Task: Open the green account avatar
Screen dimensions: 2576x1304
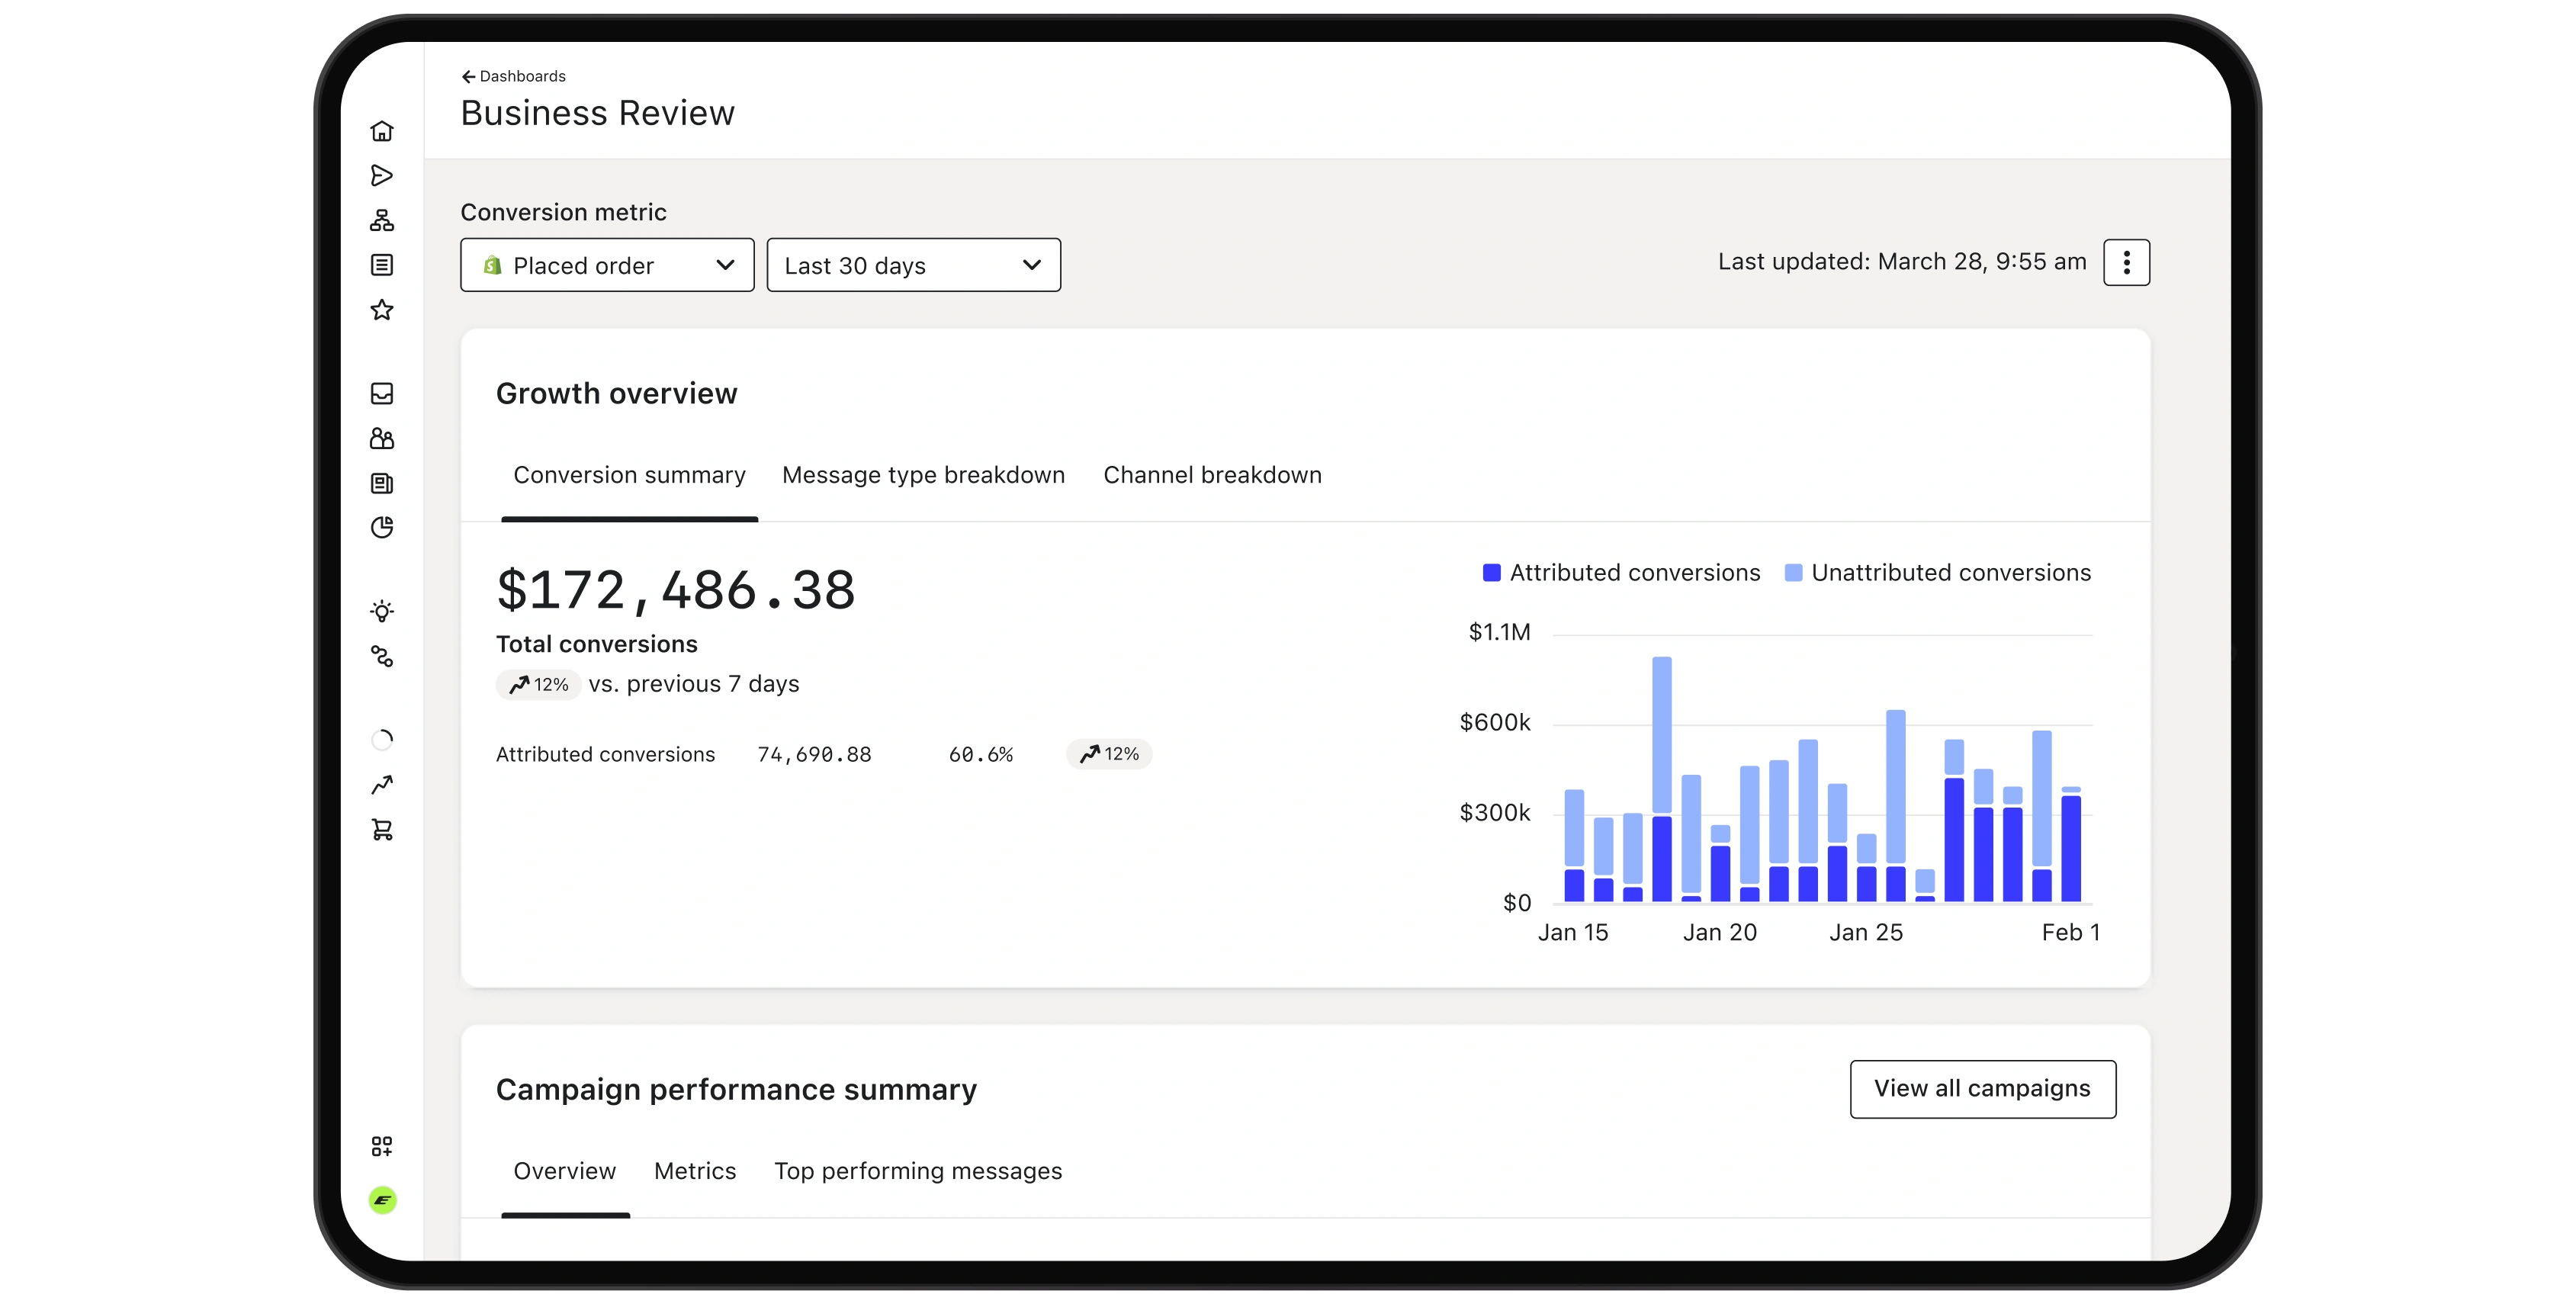Action: tap(382, 1200)
